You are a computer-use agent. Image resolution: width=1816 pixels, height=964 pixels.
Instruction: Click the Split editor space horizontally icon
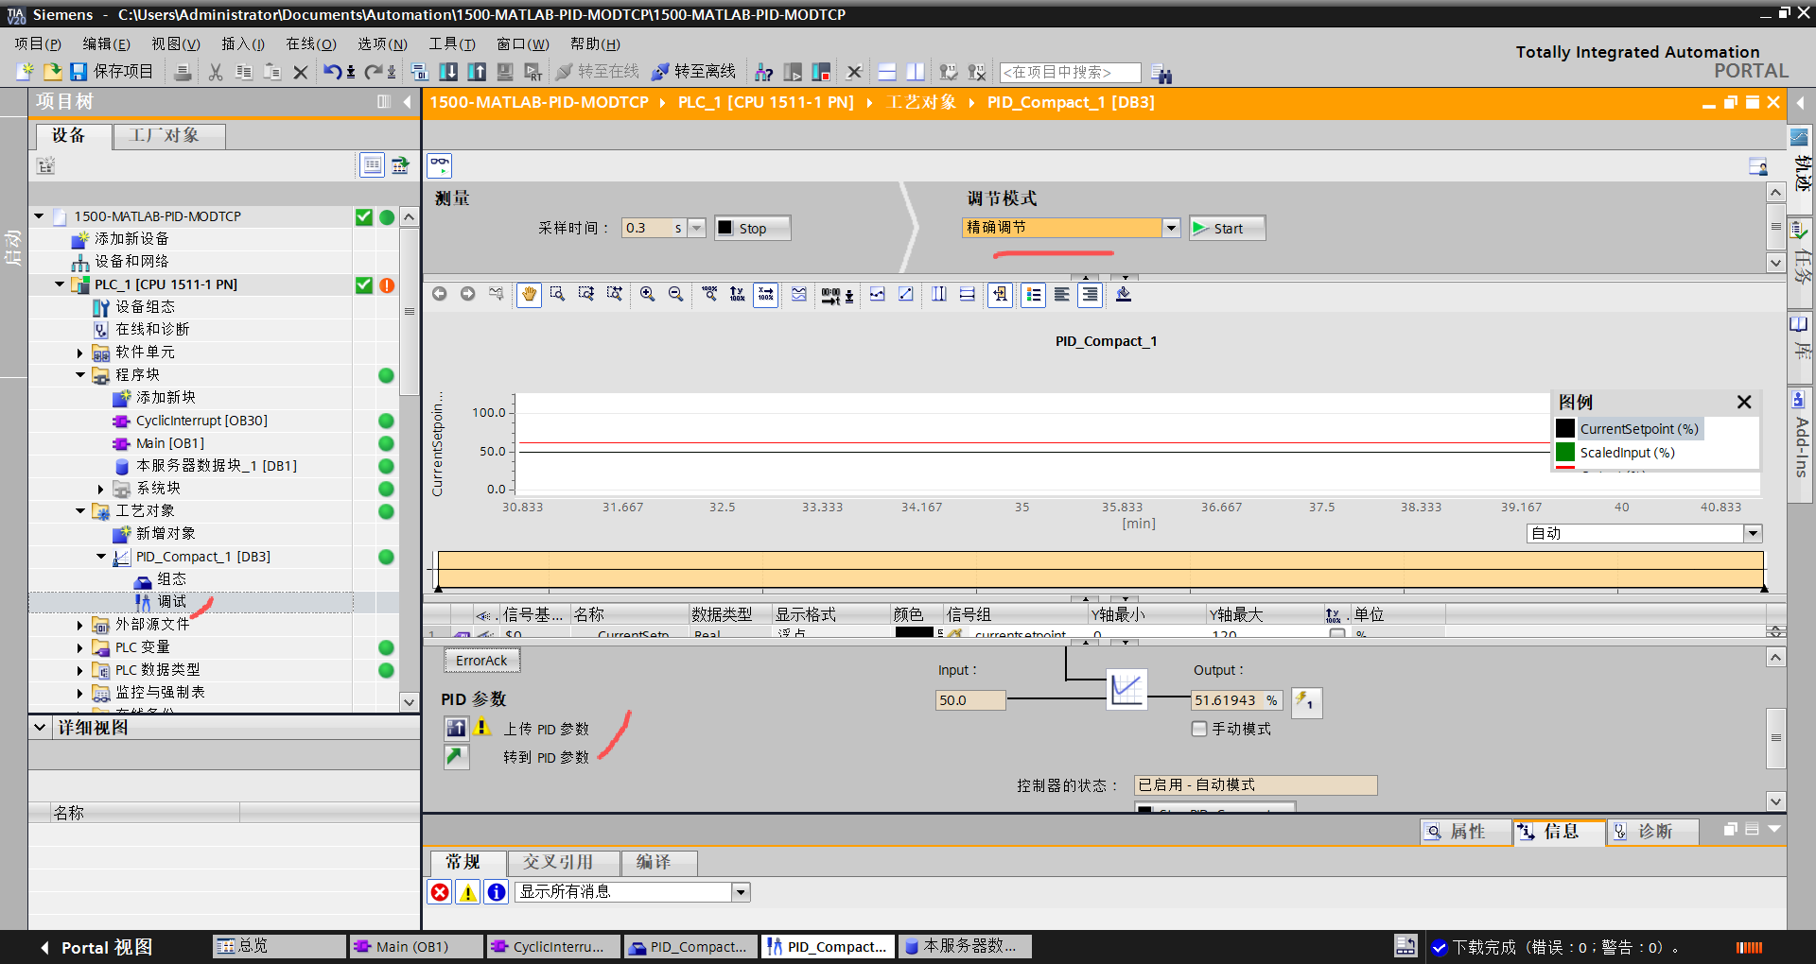[887, 72]
